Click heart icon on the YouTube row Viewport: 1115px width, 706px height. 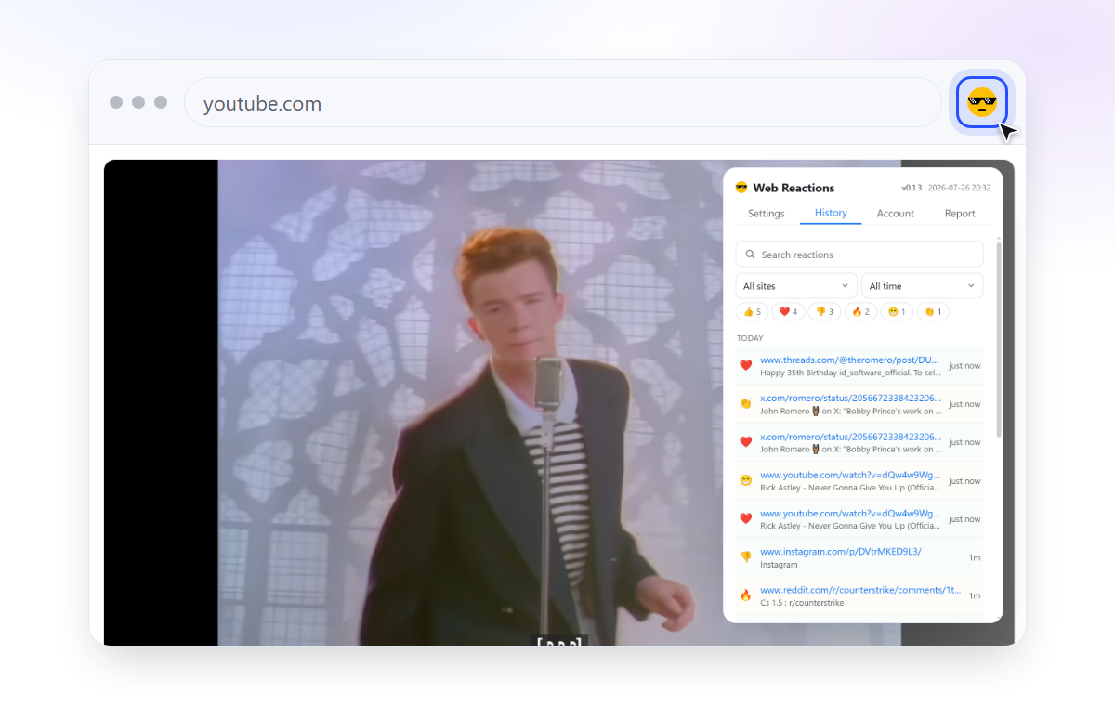(745, 519)
